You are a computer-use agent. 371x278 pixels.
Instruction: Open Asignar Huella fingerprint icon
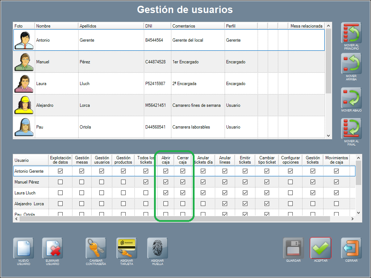pos(158,248)
